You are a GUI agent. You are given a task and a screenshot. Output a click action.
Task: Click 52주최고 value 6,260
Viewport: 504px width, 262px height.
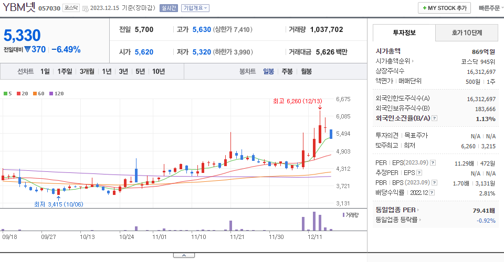(468, 146)
